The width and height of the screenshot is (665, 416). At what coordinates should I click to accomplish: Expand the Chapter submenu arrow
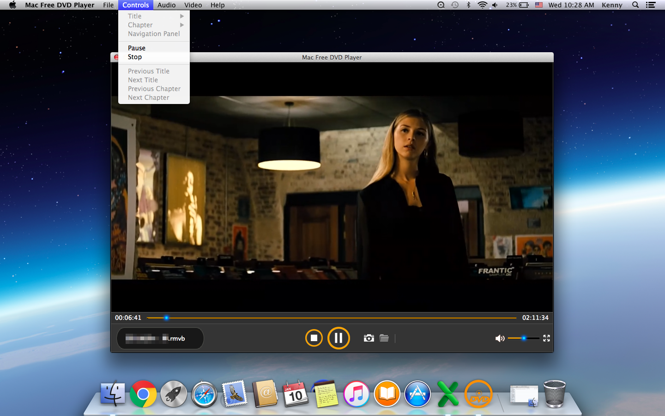(182, 25)
